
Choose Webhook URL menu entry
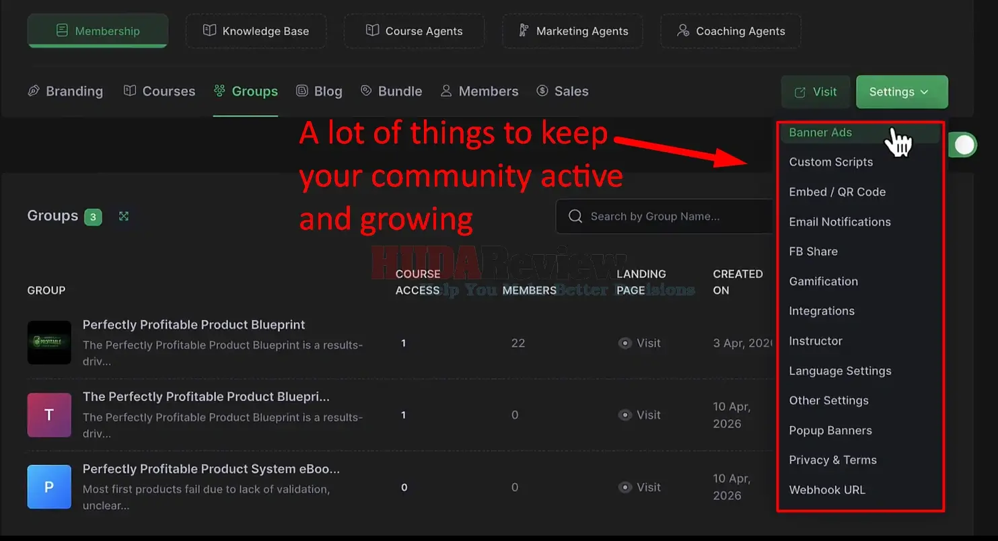pos(827,490)
